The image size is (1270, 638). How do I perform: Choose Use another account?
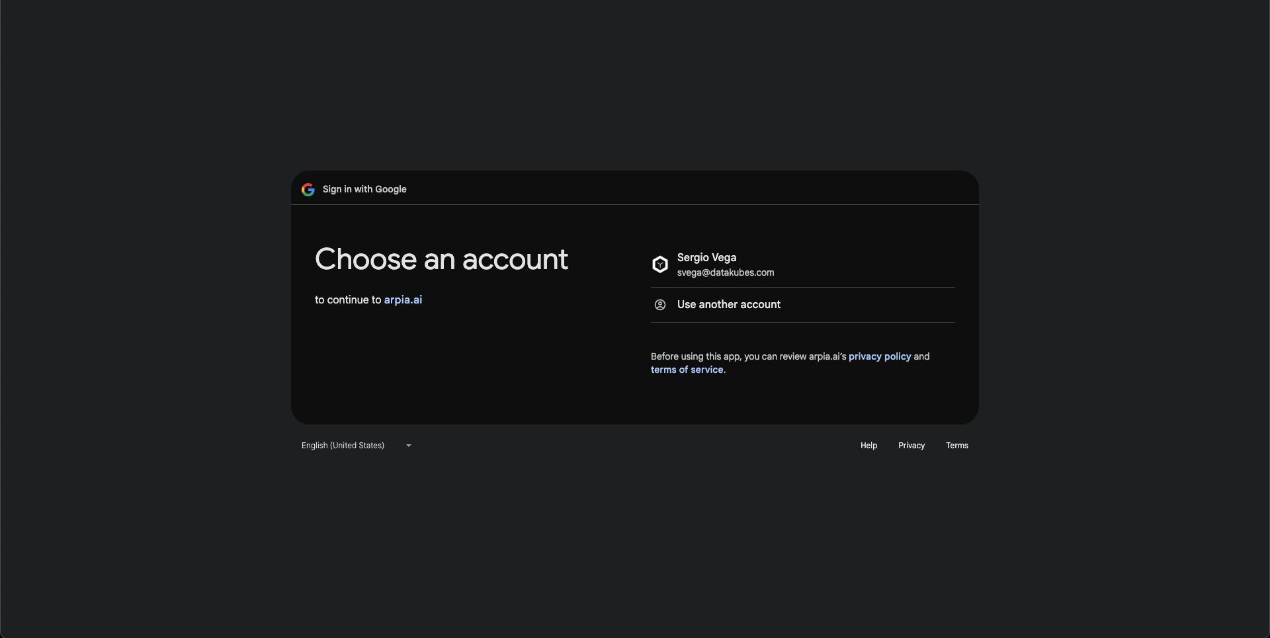coord(803,305)
